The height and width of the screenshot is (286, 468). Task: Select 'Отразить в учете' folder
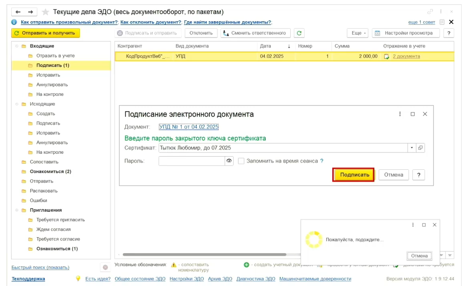coord(55,56)
